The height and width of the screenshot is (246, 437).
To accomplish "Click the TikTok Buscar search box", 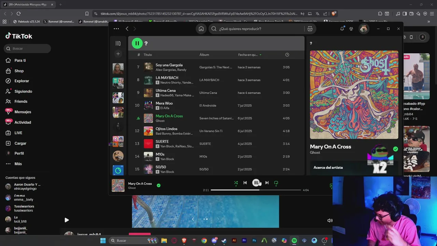I will tap(27, 49).
